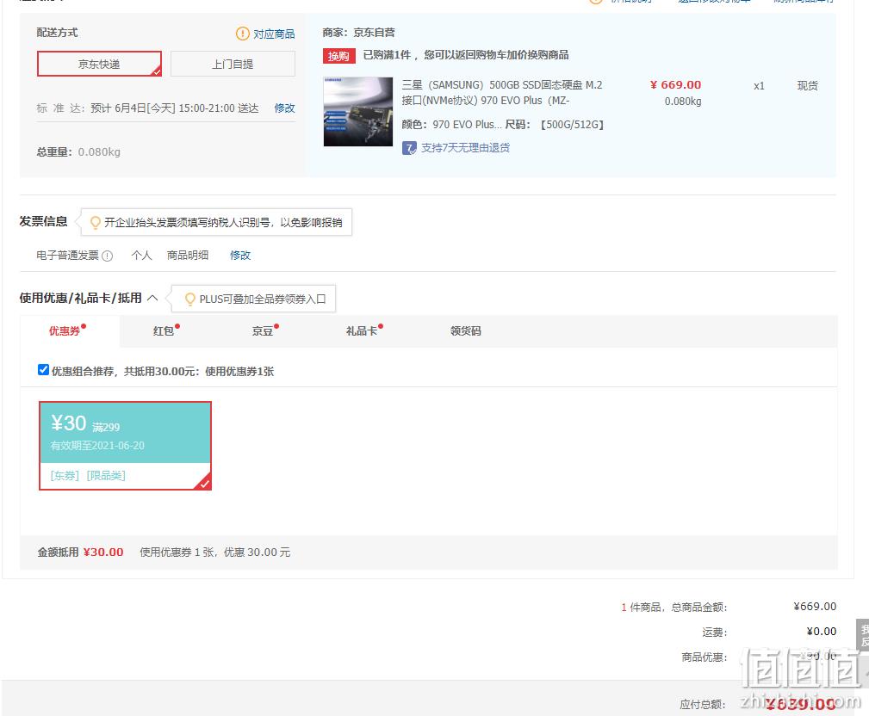Image resolution: width=869 pixels, height=716 pixels.
Task: Click the invoice tip lightbulb icon
Action: (x=96, y=223)
